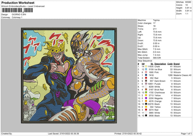Click the Machine value 'Tajima'
193x136 pixels.
coord(156,20)
